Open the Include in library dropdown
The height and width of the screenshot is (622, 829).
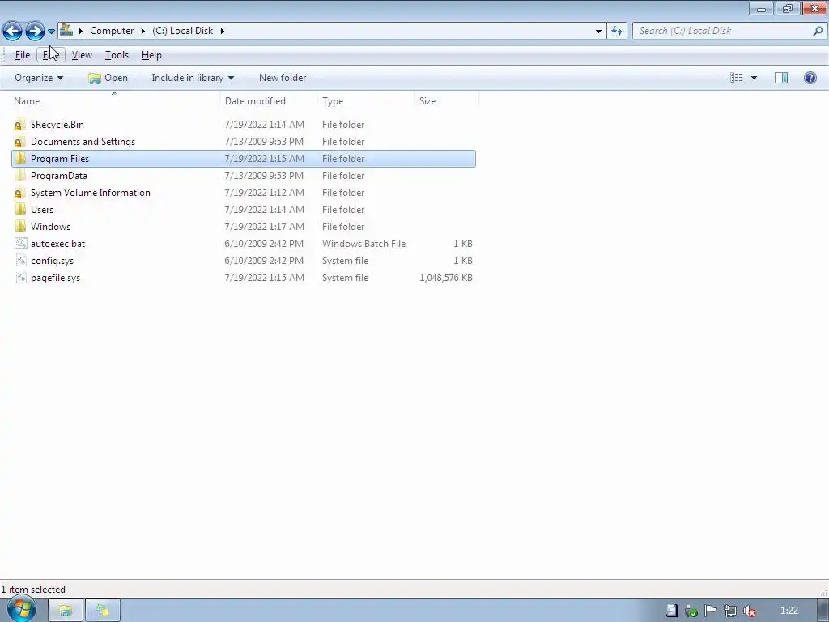point(193,78)
